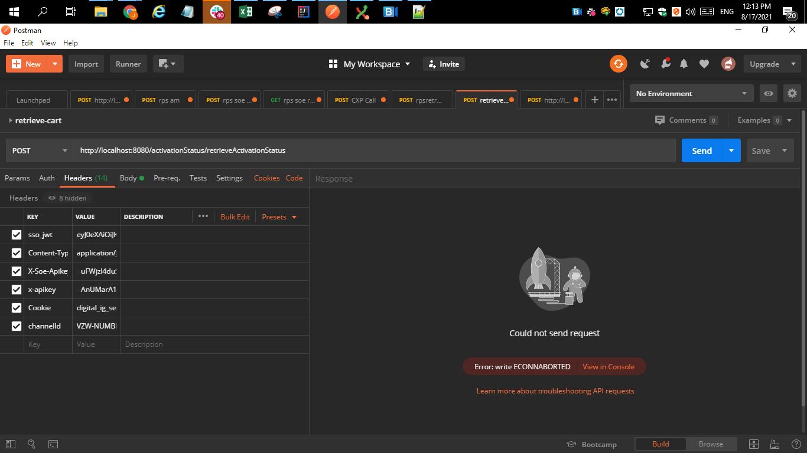Uncheck the channelId header
807x453 pixels.
16,326
